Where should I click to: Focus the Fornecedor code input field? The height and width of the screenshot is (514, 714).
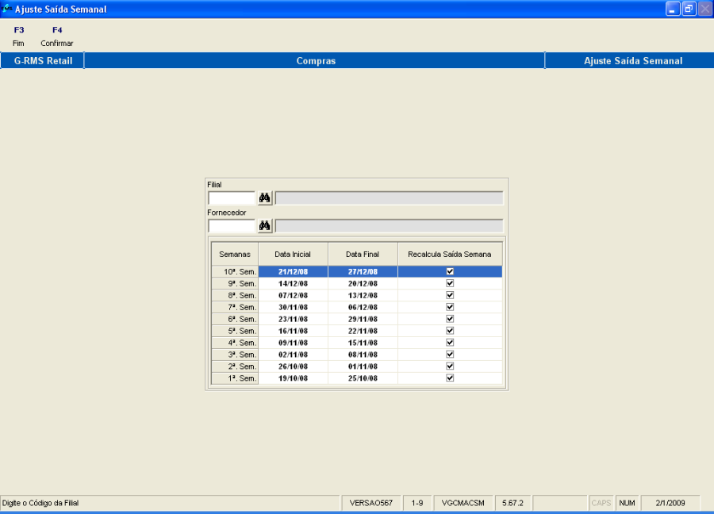[x=232, y=226]
